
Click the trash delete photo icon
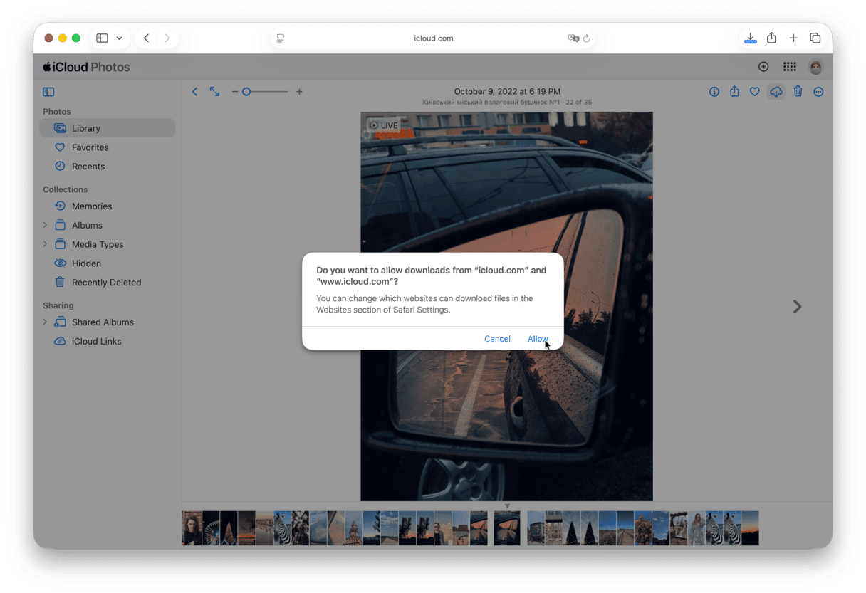click(798, 92)
